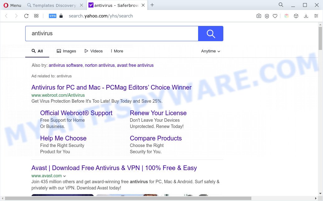Click the search tabs magnifier icon
Viewport: 323px width, 201px height.
(281, 5)
